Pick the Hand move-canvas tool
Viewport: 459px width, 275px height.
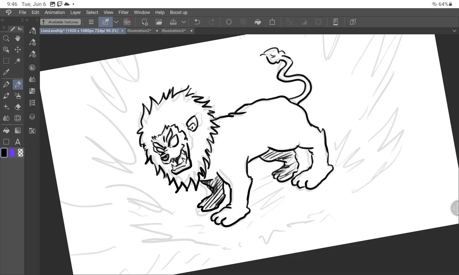click(18, 39)
